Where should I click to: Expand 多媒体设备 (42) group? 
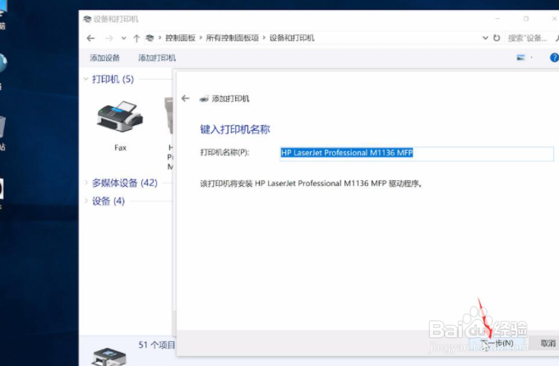pos(86,183)
